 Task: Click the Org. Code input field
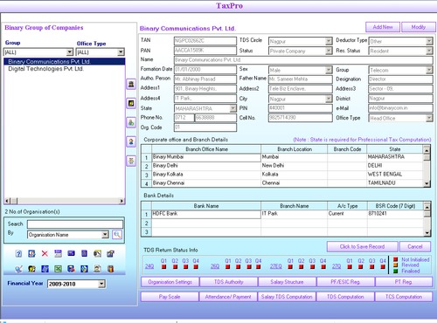(205, 127)
